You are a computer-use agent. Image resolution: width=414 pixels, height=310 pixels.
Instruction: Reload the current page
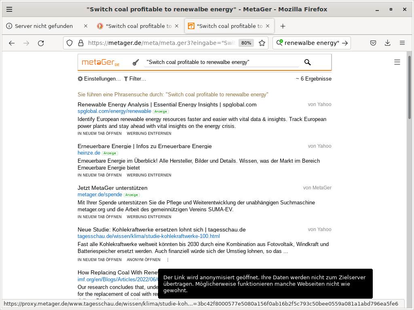point(41,43)
